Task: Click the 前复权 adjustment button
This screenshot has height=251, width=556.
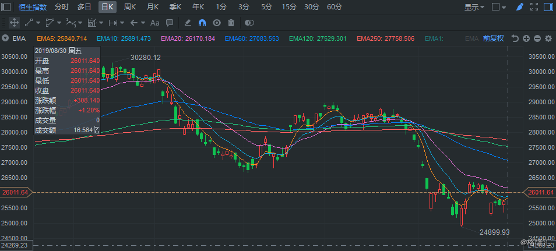Action: (x=493, y=38)
